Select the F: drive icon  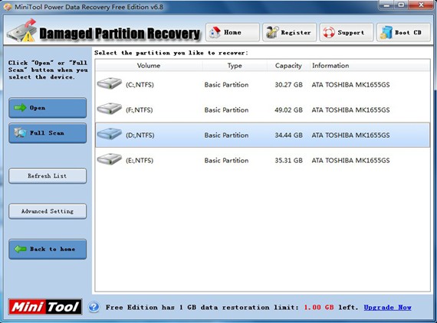tap(109, 109)
